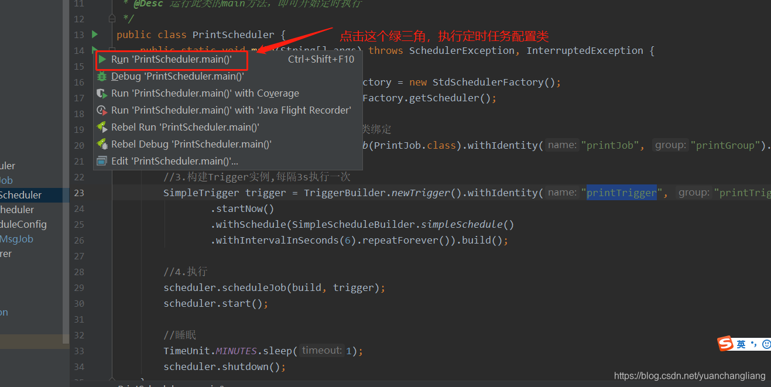Choose Rebel Debug 'PrintScheduler.main()'

(x=228, y=144)
